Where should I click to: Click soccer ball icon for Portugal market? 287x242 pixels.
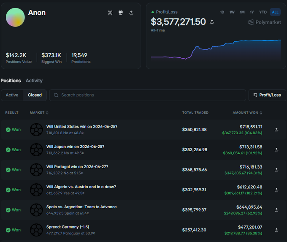(36, 170)
